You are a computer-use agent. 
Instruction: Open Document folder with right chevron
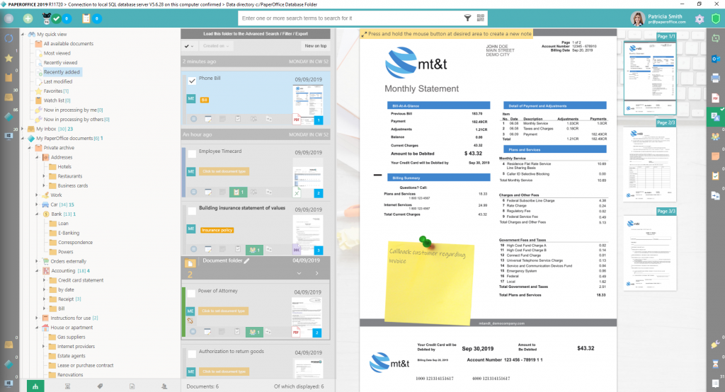coord(316,273)
